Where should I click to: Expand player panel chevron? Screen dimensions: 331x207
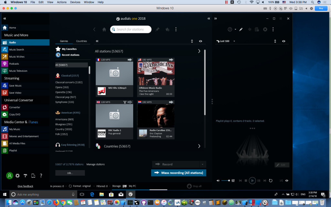coord(216,18)
